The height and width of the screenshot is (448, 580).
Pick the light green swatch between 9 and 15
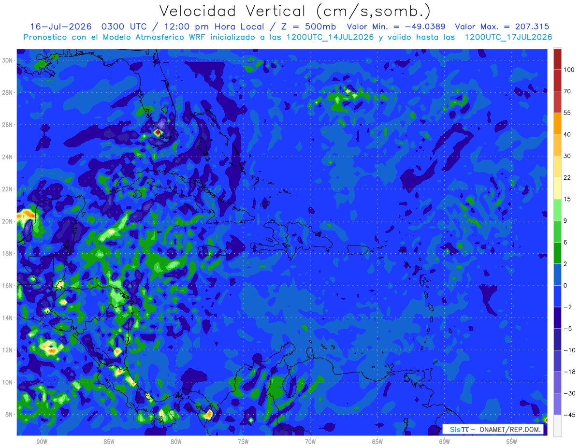point(557,210)
